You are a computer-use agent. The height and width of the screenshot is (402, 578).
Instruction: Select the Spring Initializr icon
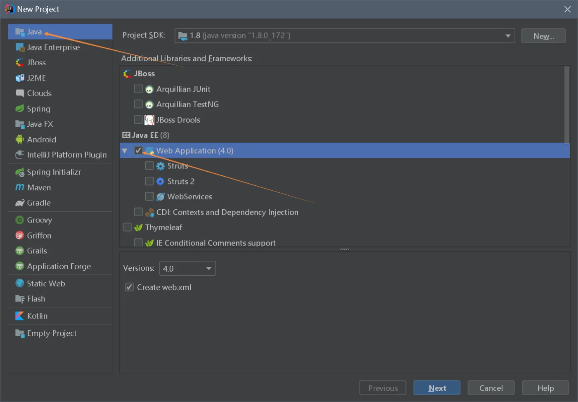[x=19, y=172]
